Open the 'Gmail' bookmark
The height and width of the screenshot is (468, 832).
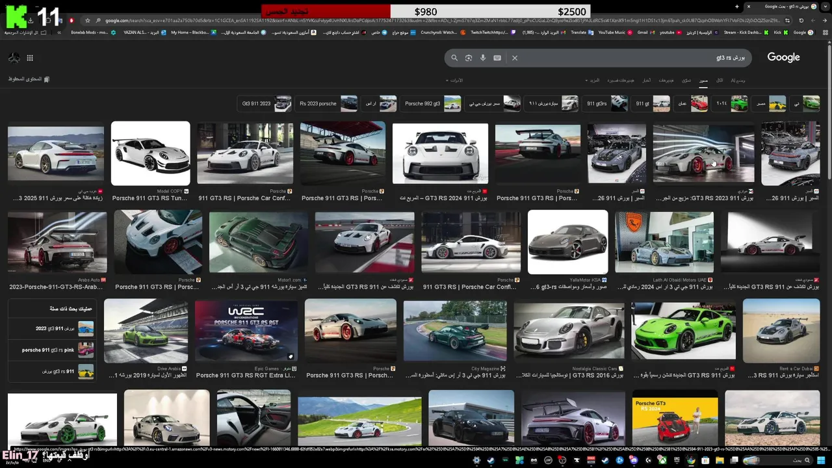[x=645, y=32]
